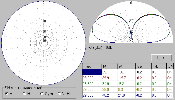
Task: Toggle On state for 27.500 row
Action: (170, 72)
